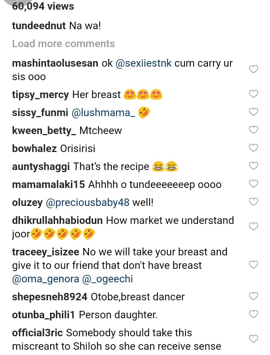Viewport: 270px width, 355px height.
Task: Heart the oluzey comment
Action: click(254, 202)
